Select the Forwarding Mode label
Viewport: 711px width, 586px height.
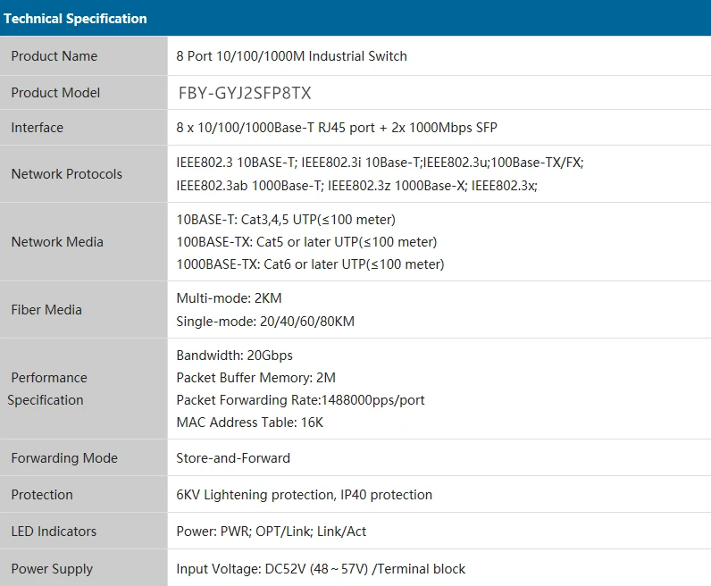(x=64, y=458)
